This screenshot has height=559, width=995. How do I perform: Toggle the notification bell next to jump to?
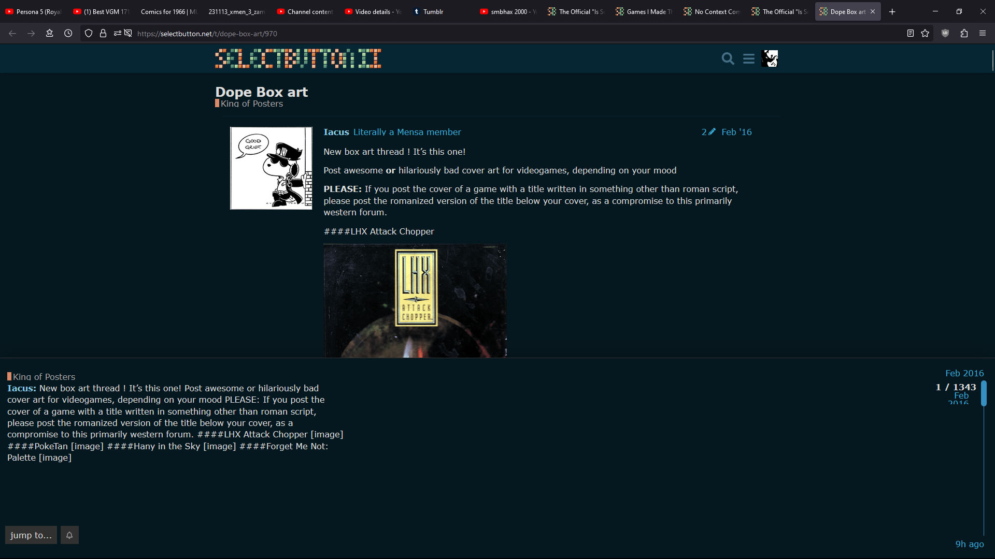click(69, 535)
